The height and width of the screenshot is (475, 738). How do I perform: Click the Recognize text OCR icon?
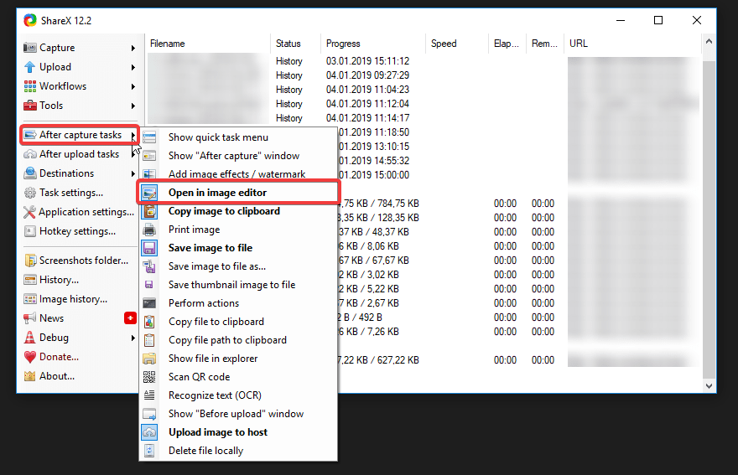(x=149, y=395)
